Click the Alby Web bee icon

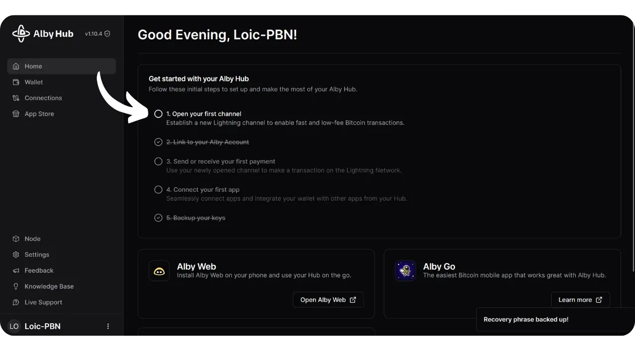[159, 271]
